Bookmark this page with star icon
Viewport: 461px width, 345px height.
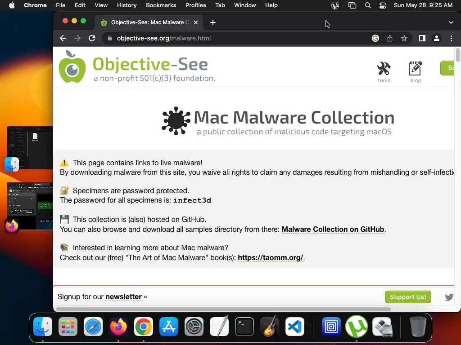[x=404, y=38]
